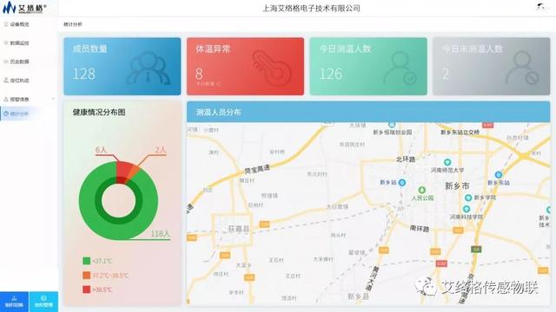Click the warning triangle icon in sidebar
Screen dimensions: 556x312
pos(6,99)
